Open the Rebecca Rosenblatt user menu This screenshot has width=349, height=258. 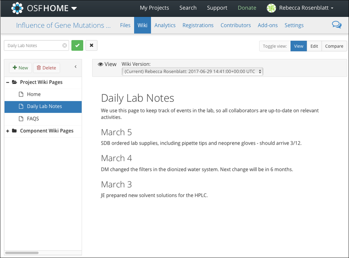306,8
